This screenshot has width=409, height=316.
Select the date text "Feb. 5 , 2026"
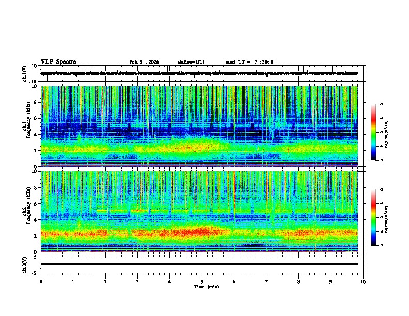[144, 62]
